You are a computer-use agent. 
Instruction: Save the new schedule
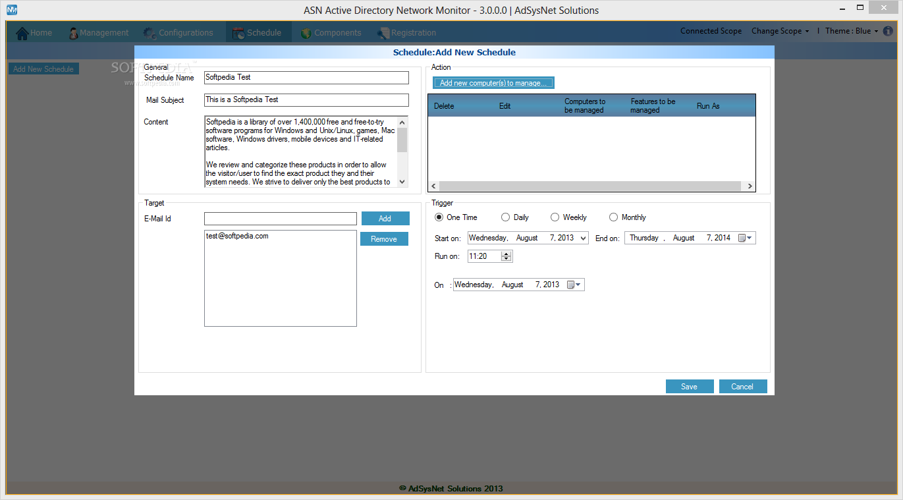(690, 387)
